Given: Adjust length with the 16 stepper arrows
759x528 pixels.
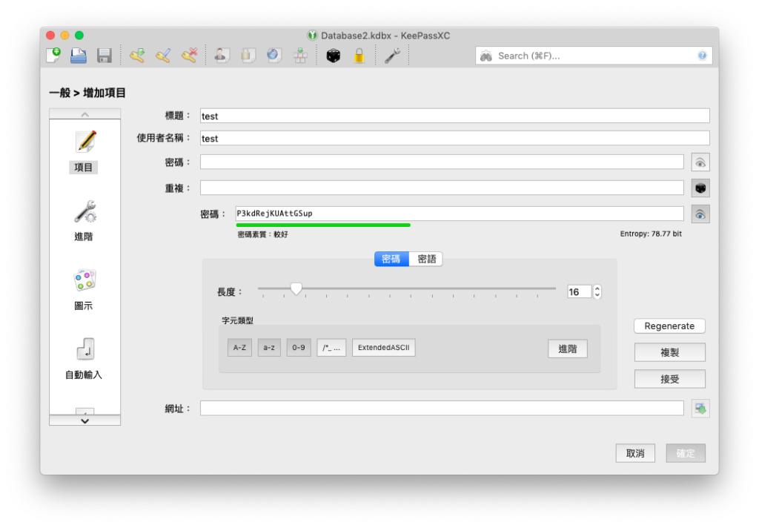Looking at the screenshot, I should pyautogui.click(x=597, y=291).
